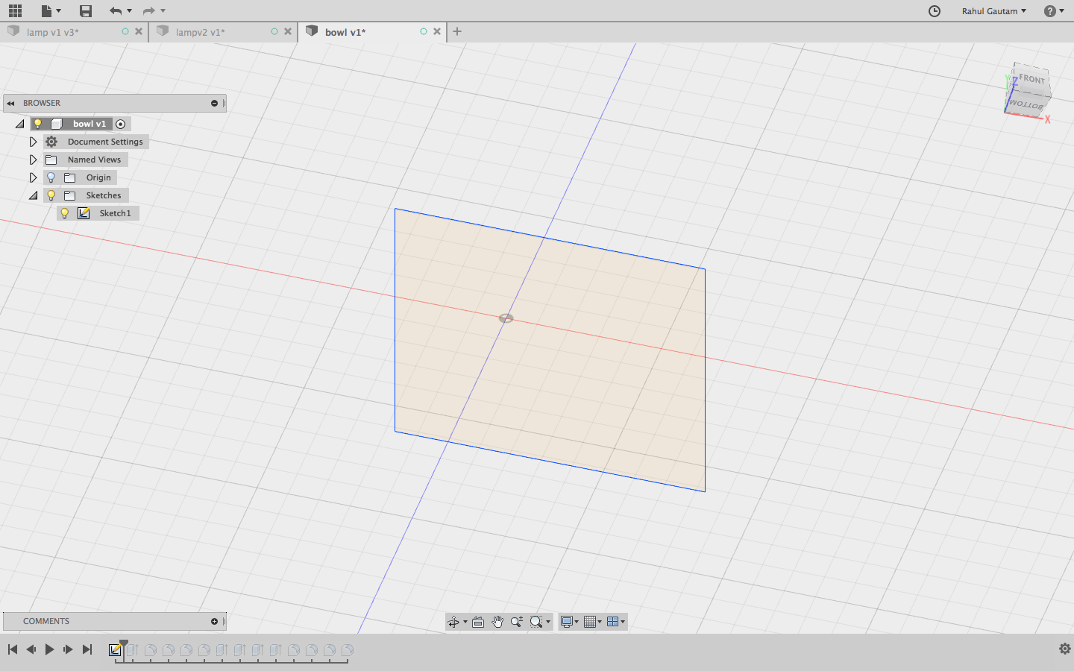
Task: Close the lamp v1 v3 tab
Action: (139, 31)
